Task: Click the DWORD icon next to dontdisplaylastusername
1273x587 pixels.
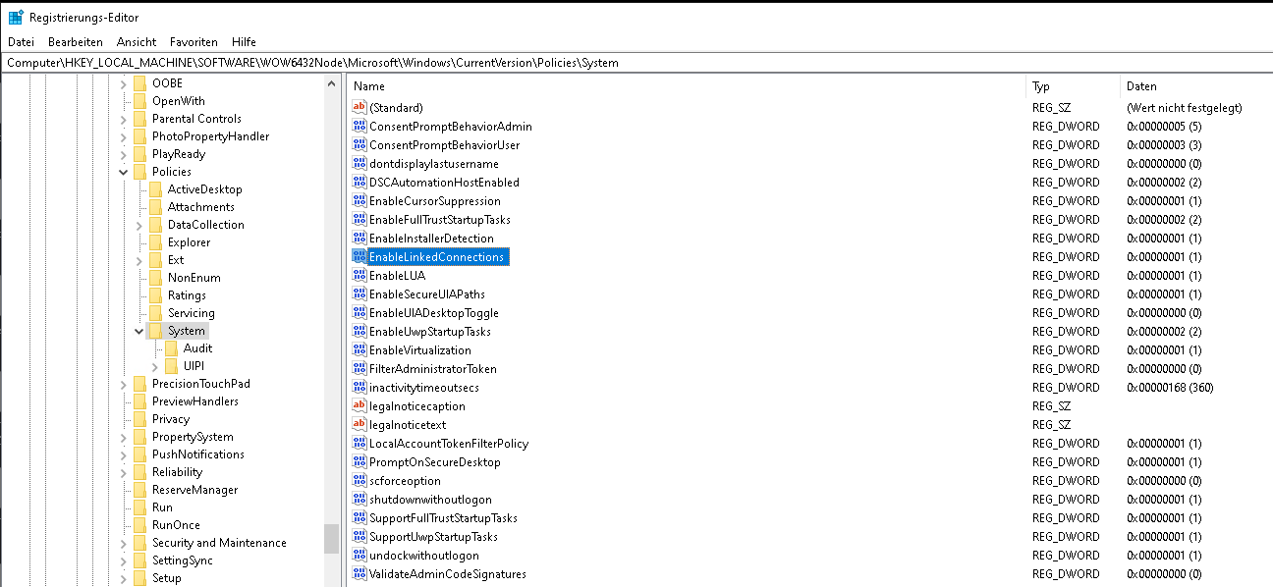Action: tap(359, 163)
